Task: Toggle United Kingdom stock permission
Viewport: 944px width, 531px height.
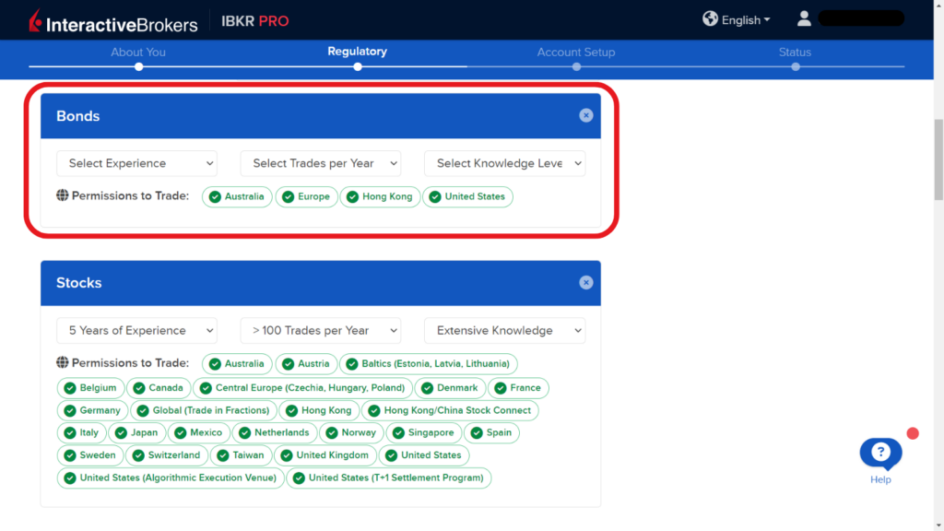Action: (325, 455)
